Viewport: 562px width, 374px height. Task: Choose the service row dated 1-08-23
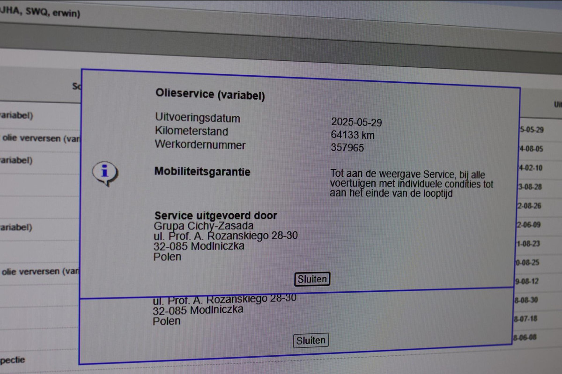[x=527, y=244]
